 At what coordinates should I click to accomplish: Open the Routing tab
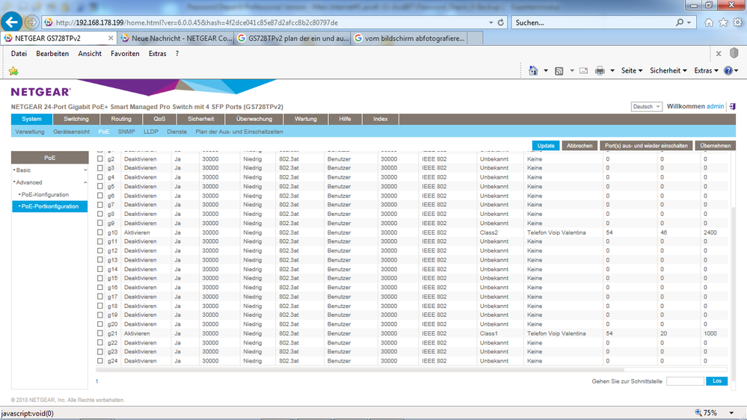click(121, 119)
